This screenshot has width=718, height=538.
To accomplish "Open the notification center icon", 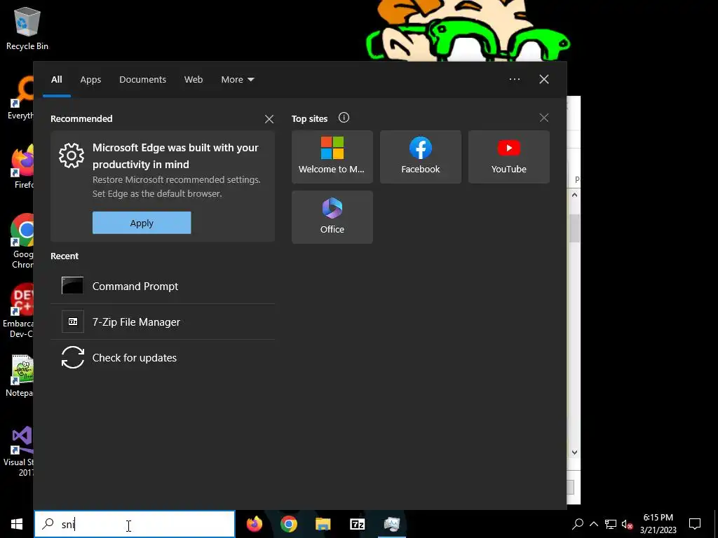I will [695, 524].
